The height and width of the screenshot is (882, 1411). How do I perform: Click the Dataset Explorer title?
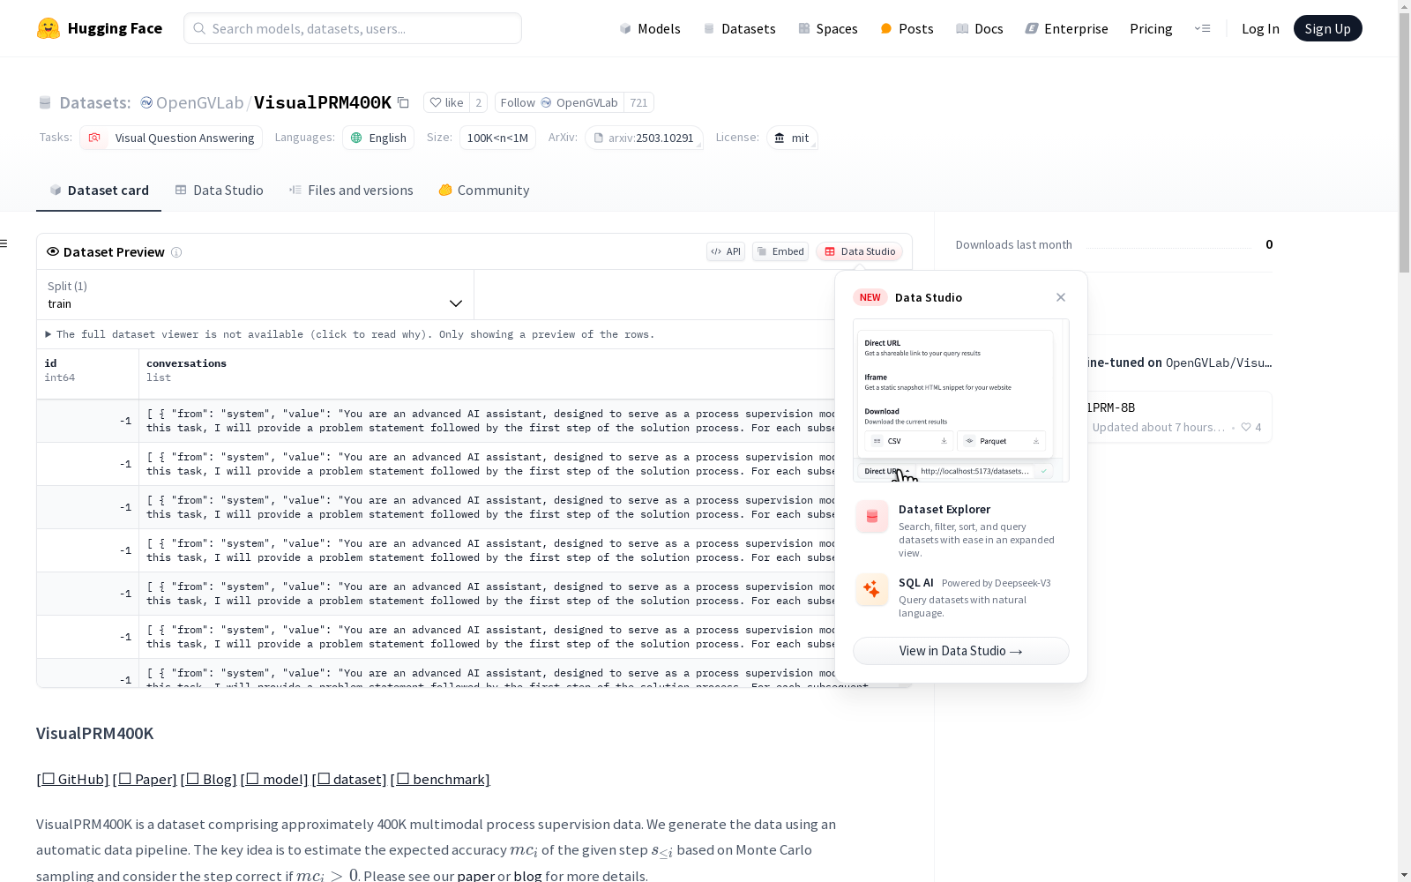[x=944, y=509]
